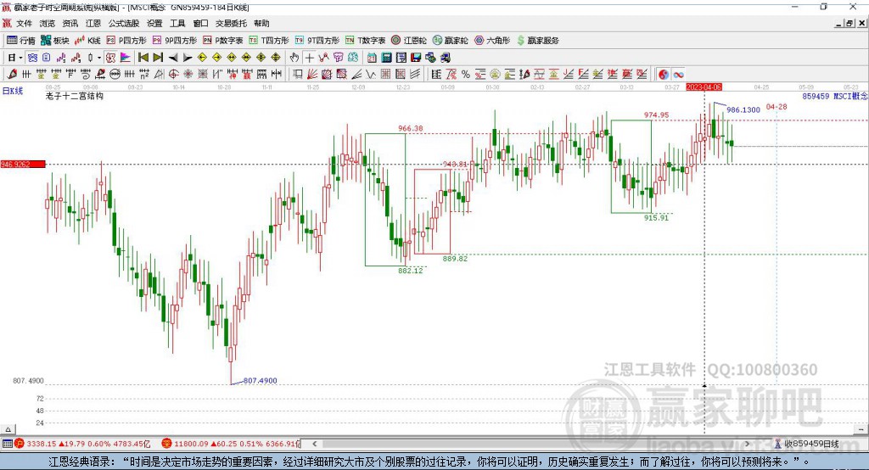Toggle the crosshair cursor tool
This screenshot has height=470, width=869.
point(309,58)
